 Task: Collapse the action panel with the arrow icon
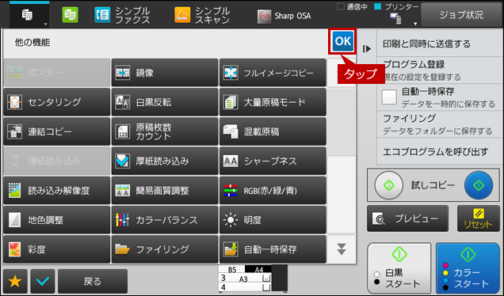point(367,49)
